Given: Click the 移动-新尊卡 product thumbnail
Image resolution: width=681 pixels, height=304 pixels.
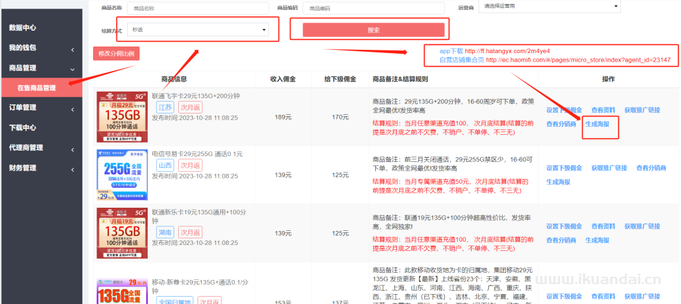Looking at the screenshot, I should tap(122, 291).
